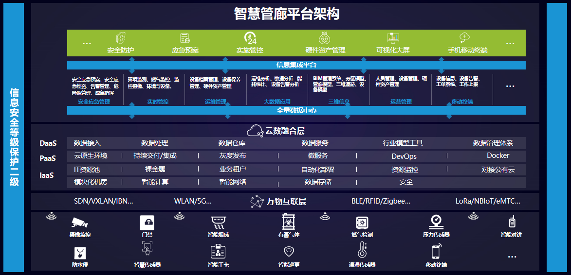The width and height of the screenshot is (571, 275).
Task: Click the cloud icon beside 云数融合层
Action: (x=255, y=130)
